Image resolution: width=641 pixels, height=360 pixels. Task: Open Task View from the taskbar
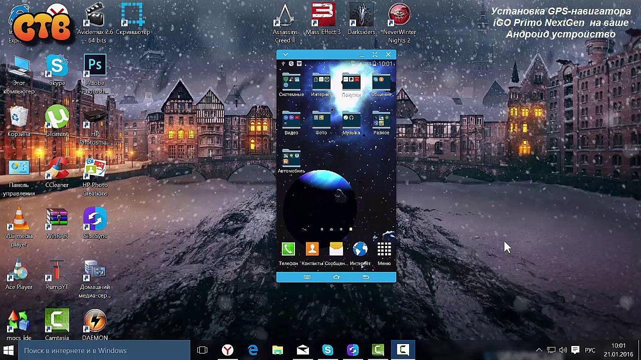click(x=202, y=350)
